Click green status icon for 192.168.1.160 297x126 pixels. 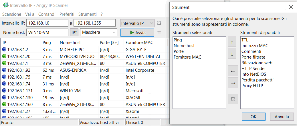pos(4,105)
